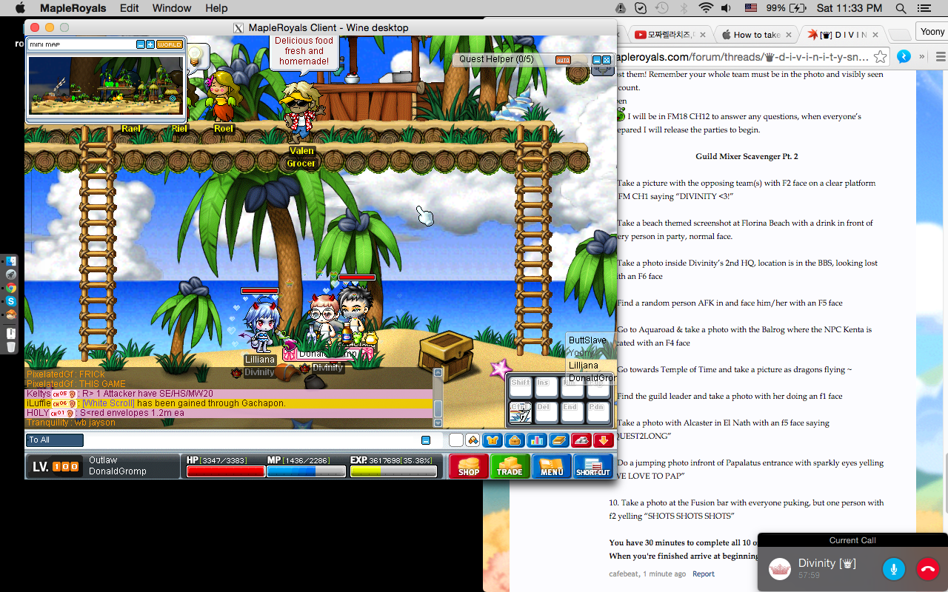Open Spotlight search in the menu bar
The width and height of the screenshot is (948, 592).
[901, 8]
